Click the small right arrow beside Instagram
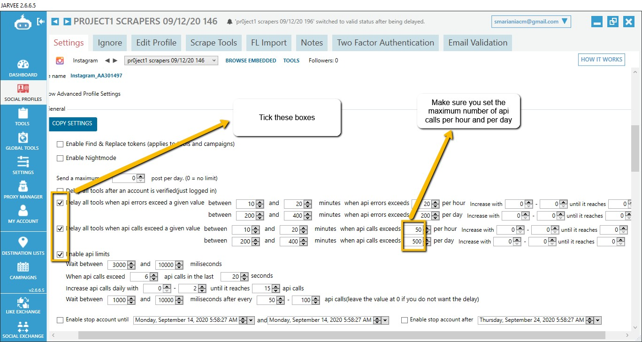 pos(115,61)
